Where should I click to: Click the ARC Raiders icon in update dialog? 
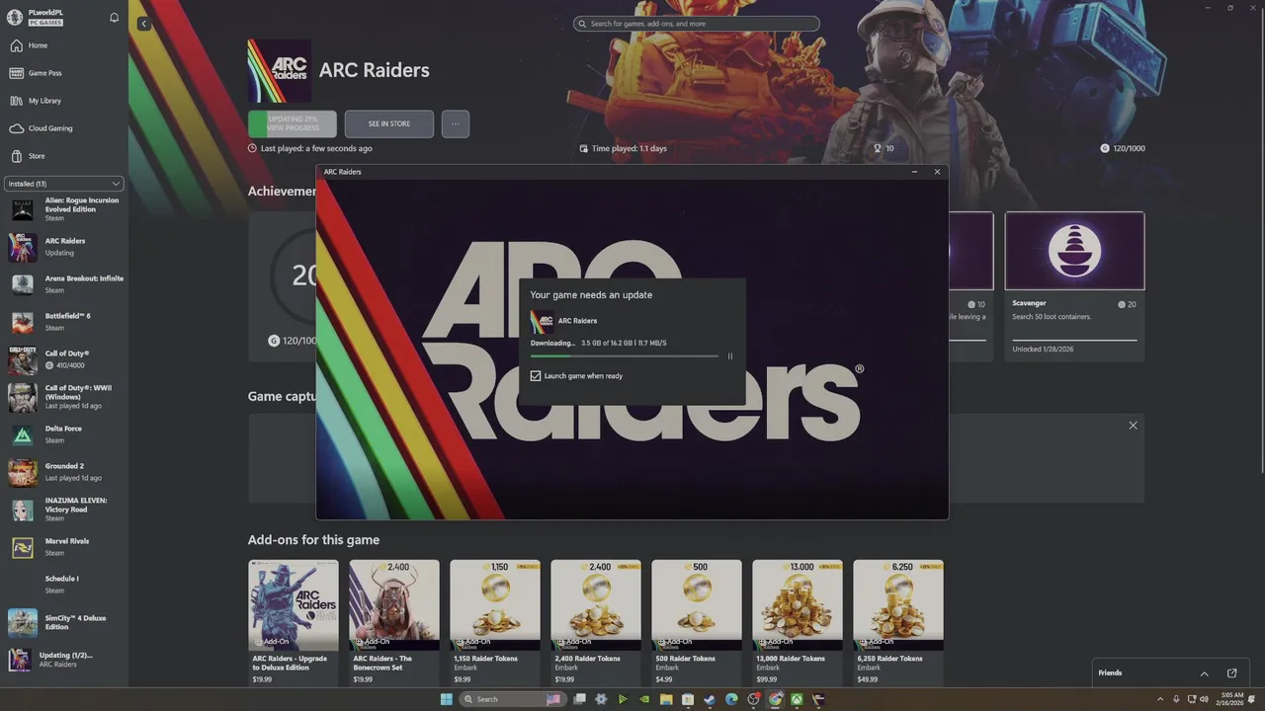click(x=542, y=321)
